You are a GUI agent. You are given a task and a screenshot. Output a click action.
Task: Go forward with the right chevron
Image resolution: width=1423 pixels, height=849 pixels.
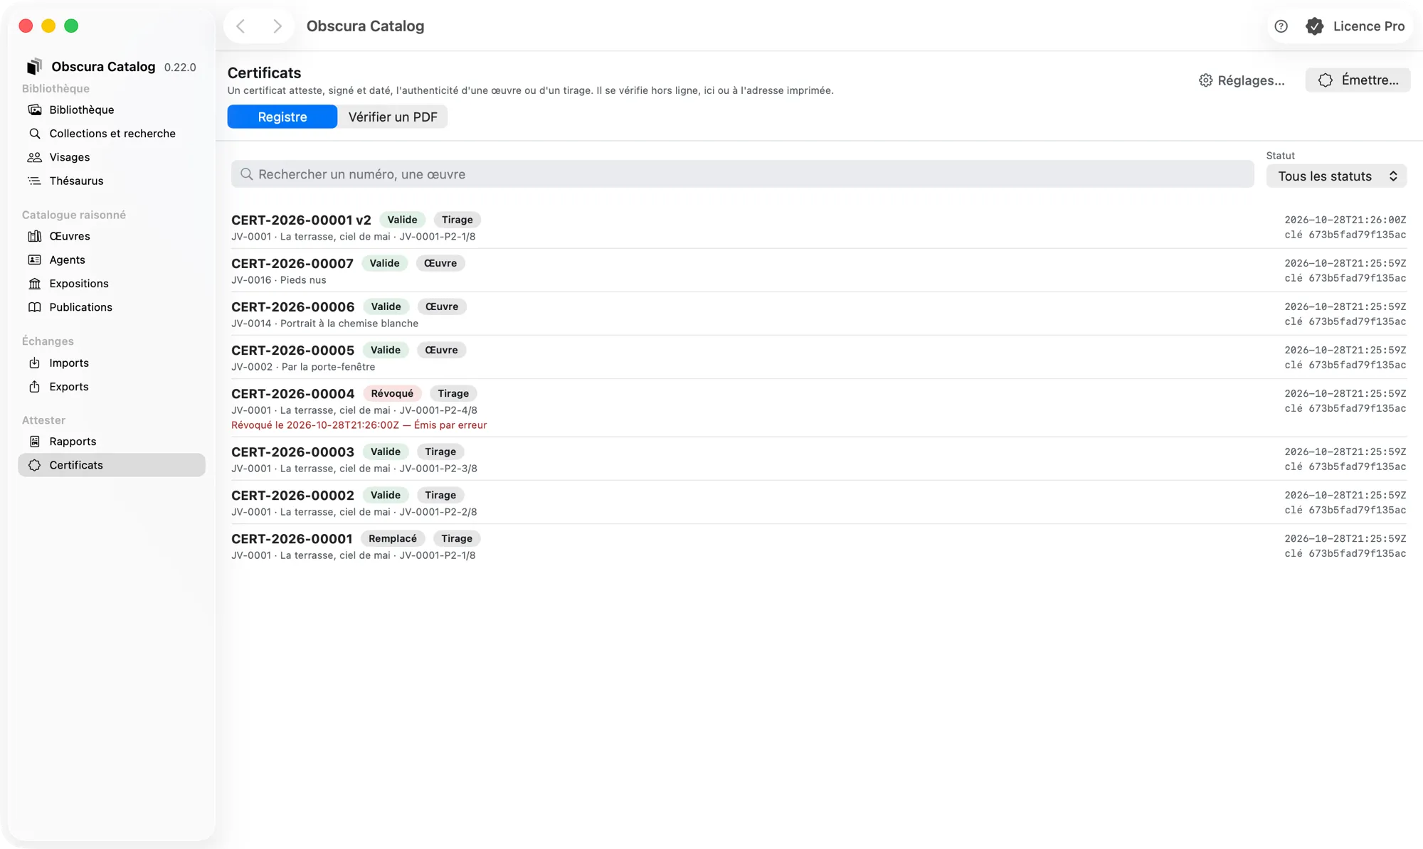[x=277, y=26]
